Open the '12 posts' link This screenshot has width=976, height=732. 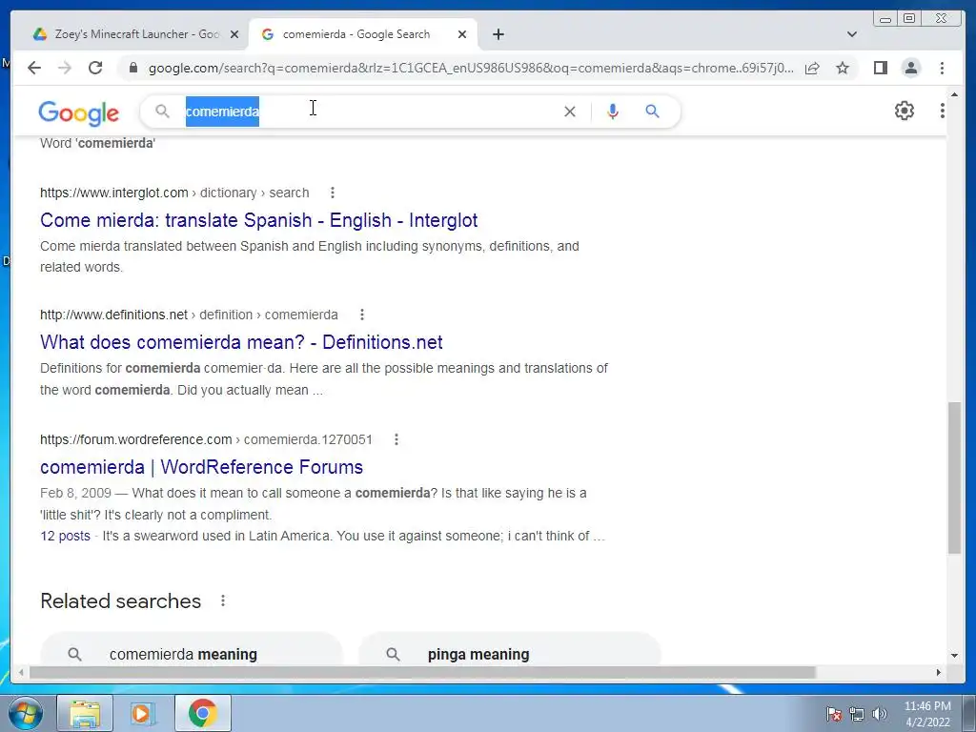(x=65, y=536)
